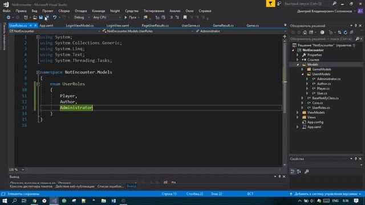Open the active files tab list dropdown

[x=285, y=25]
